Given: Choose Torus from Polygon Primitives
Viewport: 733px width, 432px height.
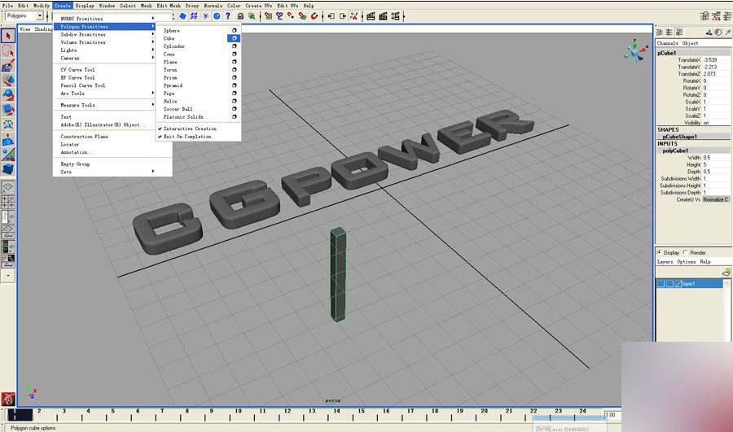Looking at the screenshot, I should pyautogui.click(x=170, y=70).
